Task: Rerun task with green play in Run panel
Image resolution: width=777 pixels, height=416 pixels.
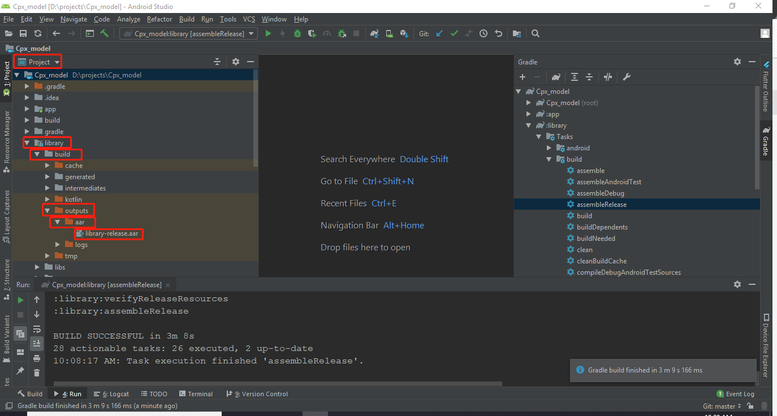Action: pos(20,300)
